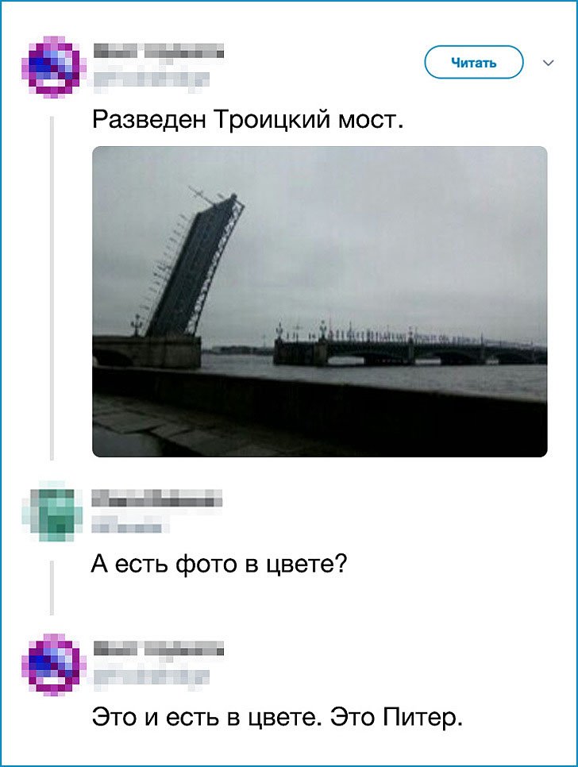Select the tweet text "Разведен Троицкий мост."

(x=248, y=119)
